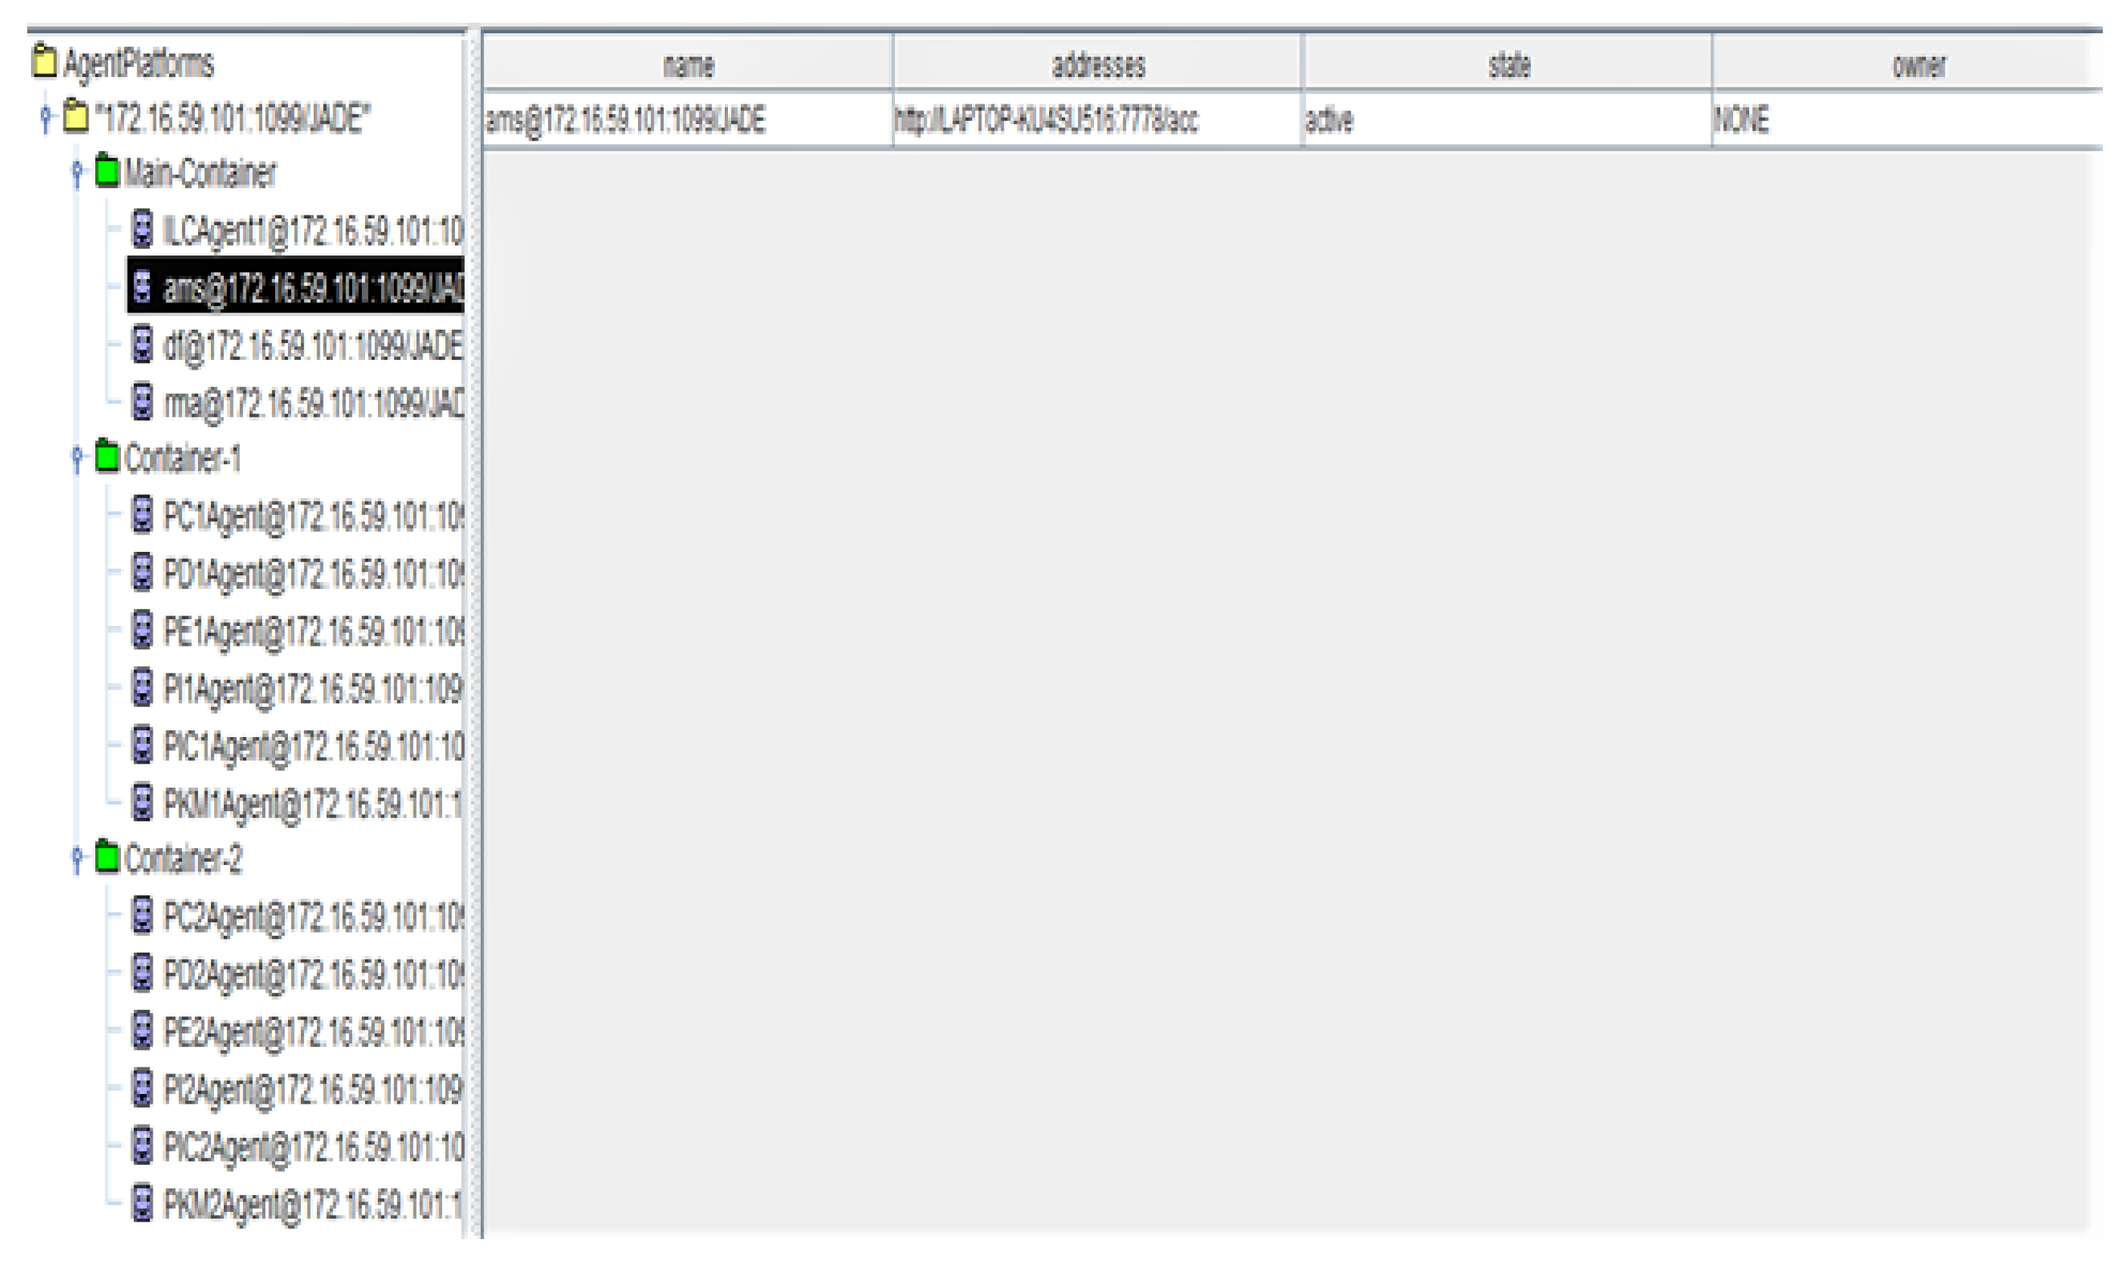This screenshot has height=1264, width=2127.
Task: Collapse the Container-1 tree node
Action: click(x=78, y=456)
